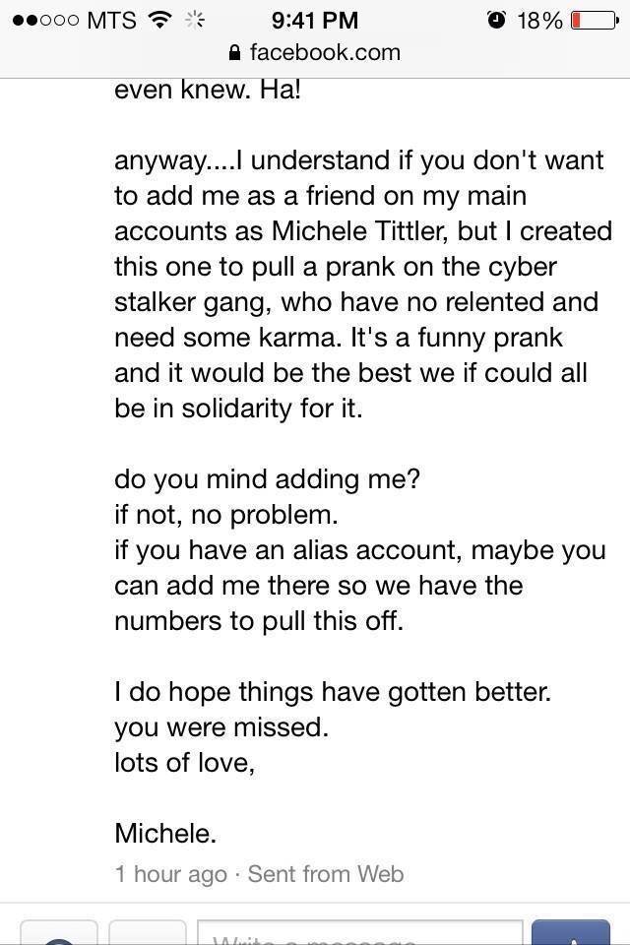
Task: Tap the first button left of message box
Action: click(x=59, y=933)
